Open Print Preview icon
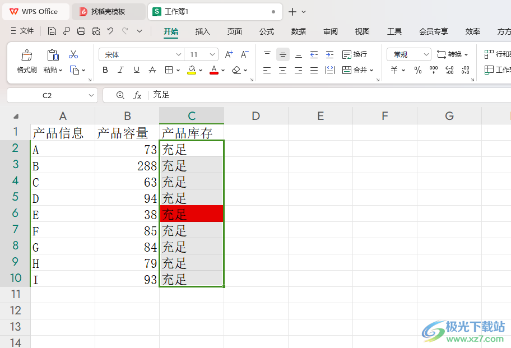The image size is (511, 348). pos(96,31)
